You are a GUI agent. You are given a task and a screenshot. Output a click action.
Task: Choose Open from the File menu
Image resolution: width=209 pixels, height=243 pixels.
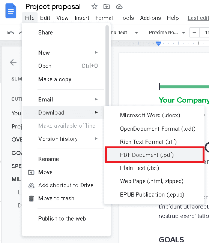[x=63, y=66]
